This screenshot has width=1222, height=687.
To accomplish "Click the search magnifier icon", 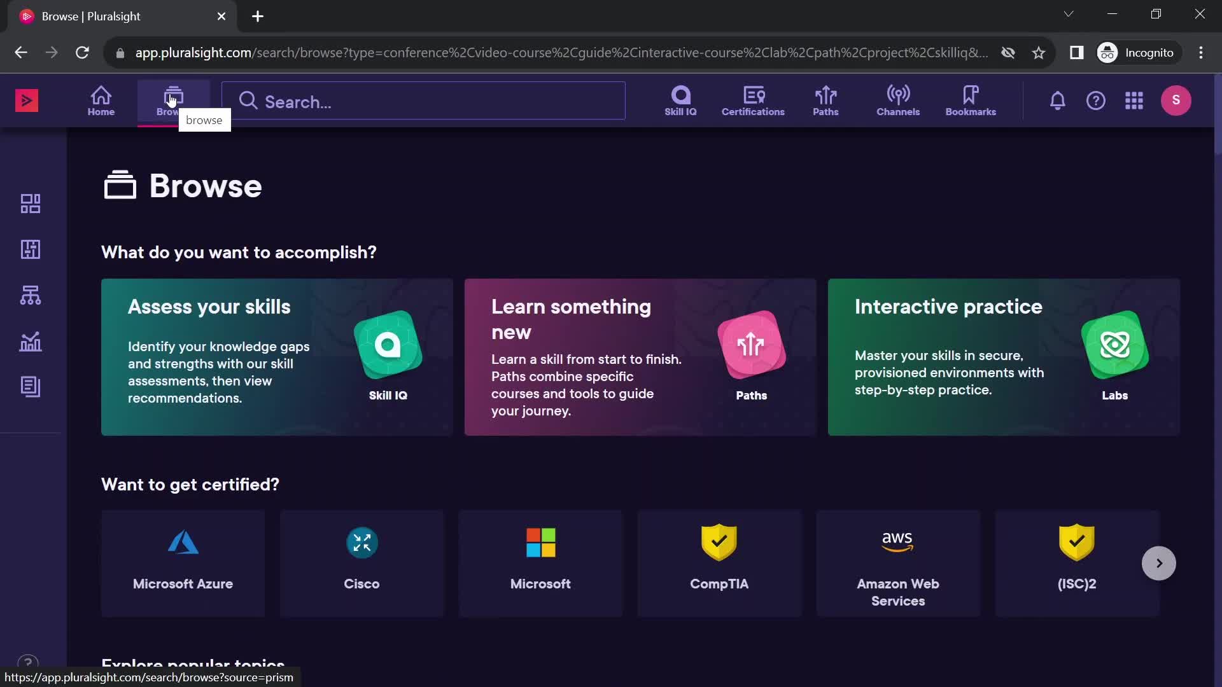I will point(248,101).
